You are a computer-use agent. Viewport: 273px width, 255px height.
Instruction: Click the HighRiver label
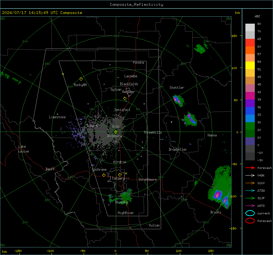(x=126, y=213)
